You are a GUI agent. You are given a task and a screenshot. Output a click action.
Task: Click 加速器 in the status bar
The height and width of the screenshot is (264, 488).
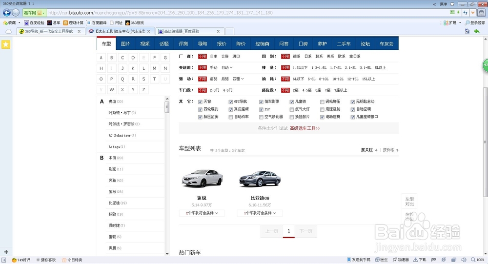pyautogui.click(x=401, y=260)
